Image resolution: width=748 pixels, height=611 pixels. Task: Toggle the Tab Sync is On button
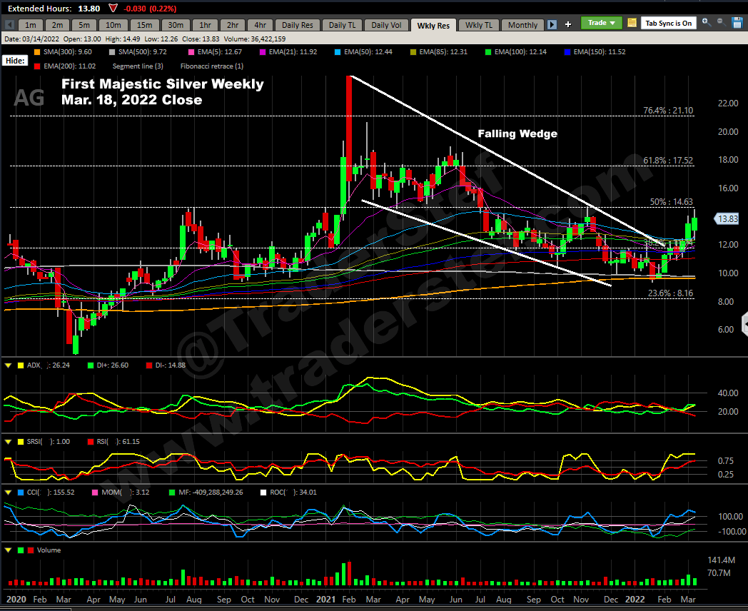pyautogui.click(x=668, y=24)
